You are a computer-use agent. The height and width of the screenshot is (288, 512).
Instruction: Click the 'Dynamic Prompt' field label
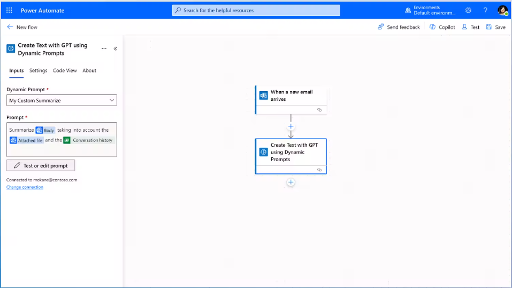click(26, 90)
